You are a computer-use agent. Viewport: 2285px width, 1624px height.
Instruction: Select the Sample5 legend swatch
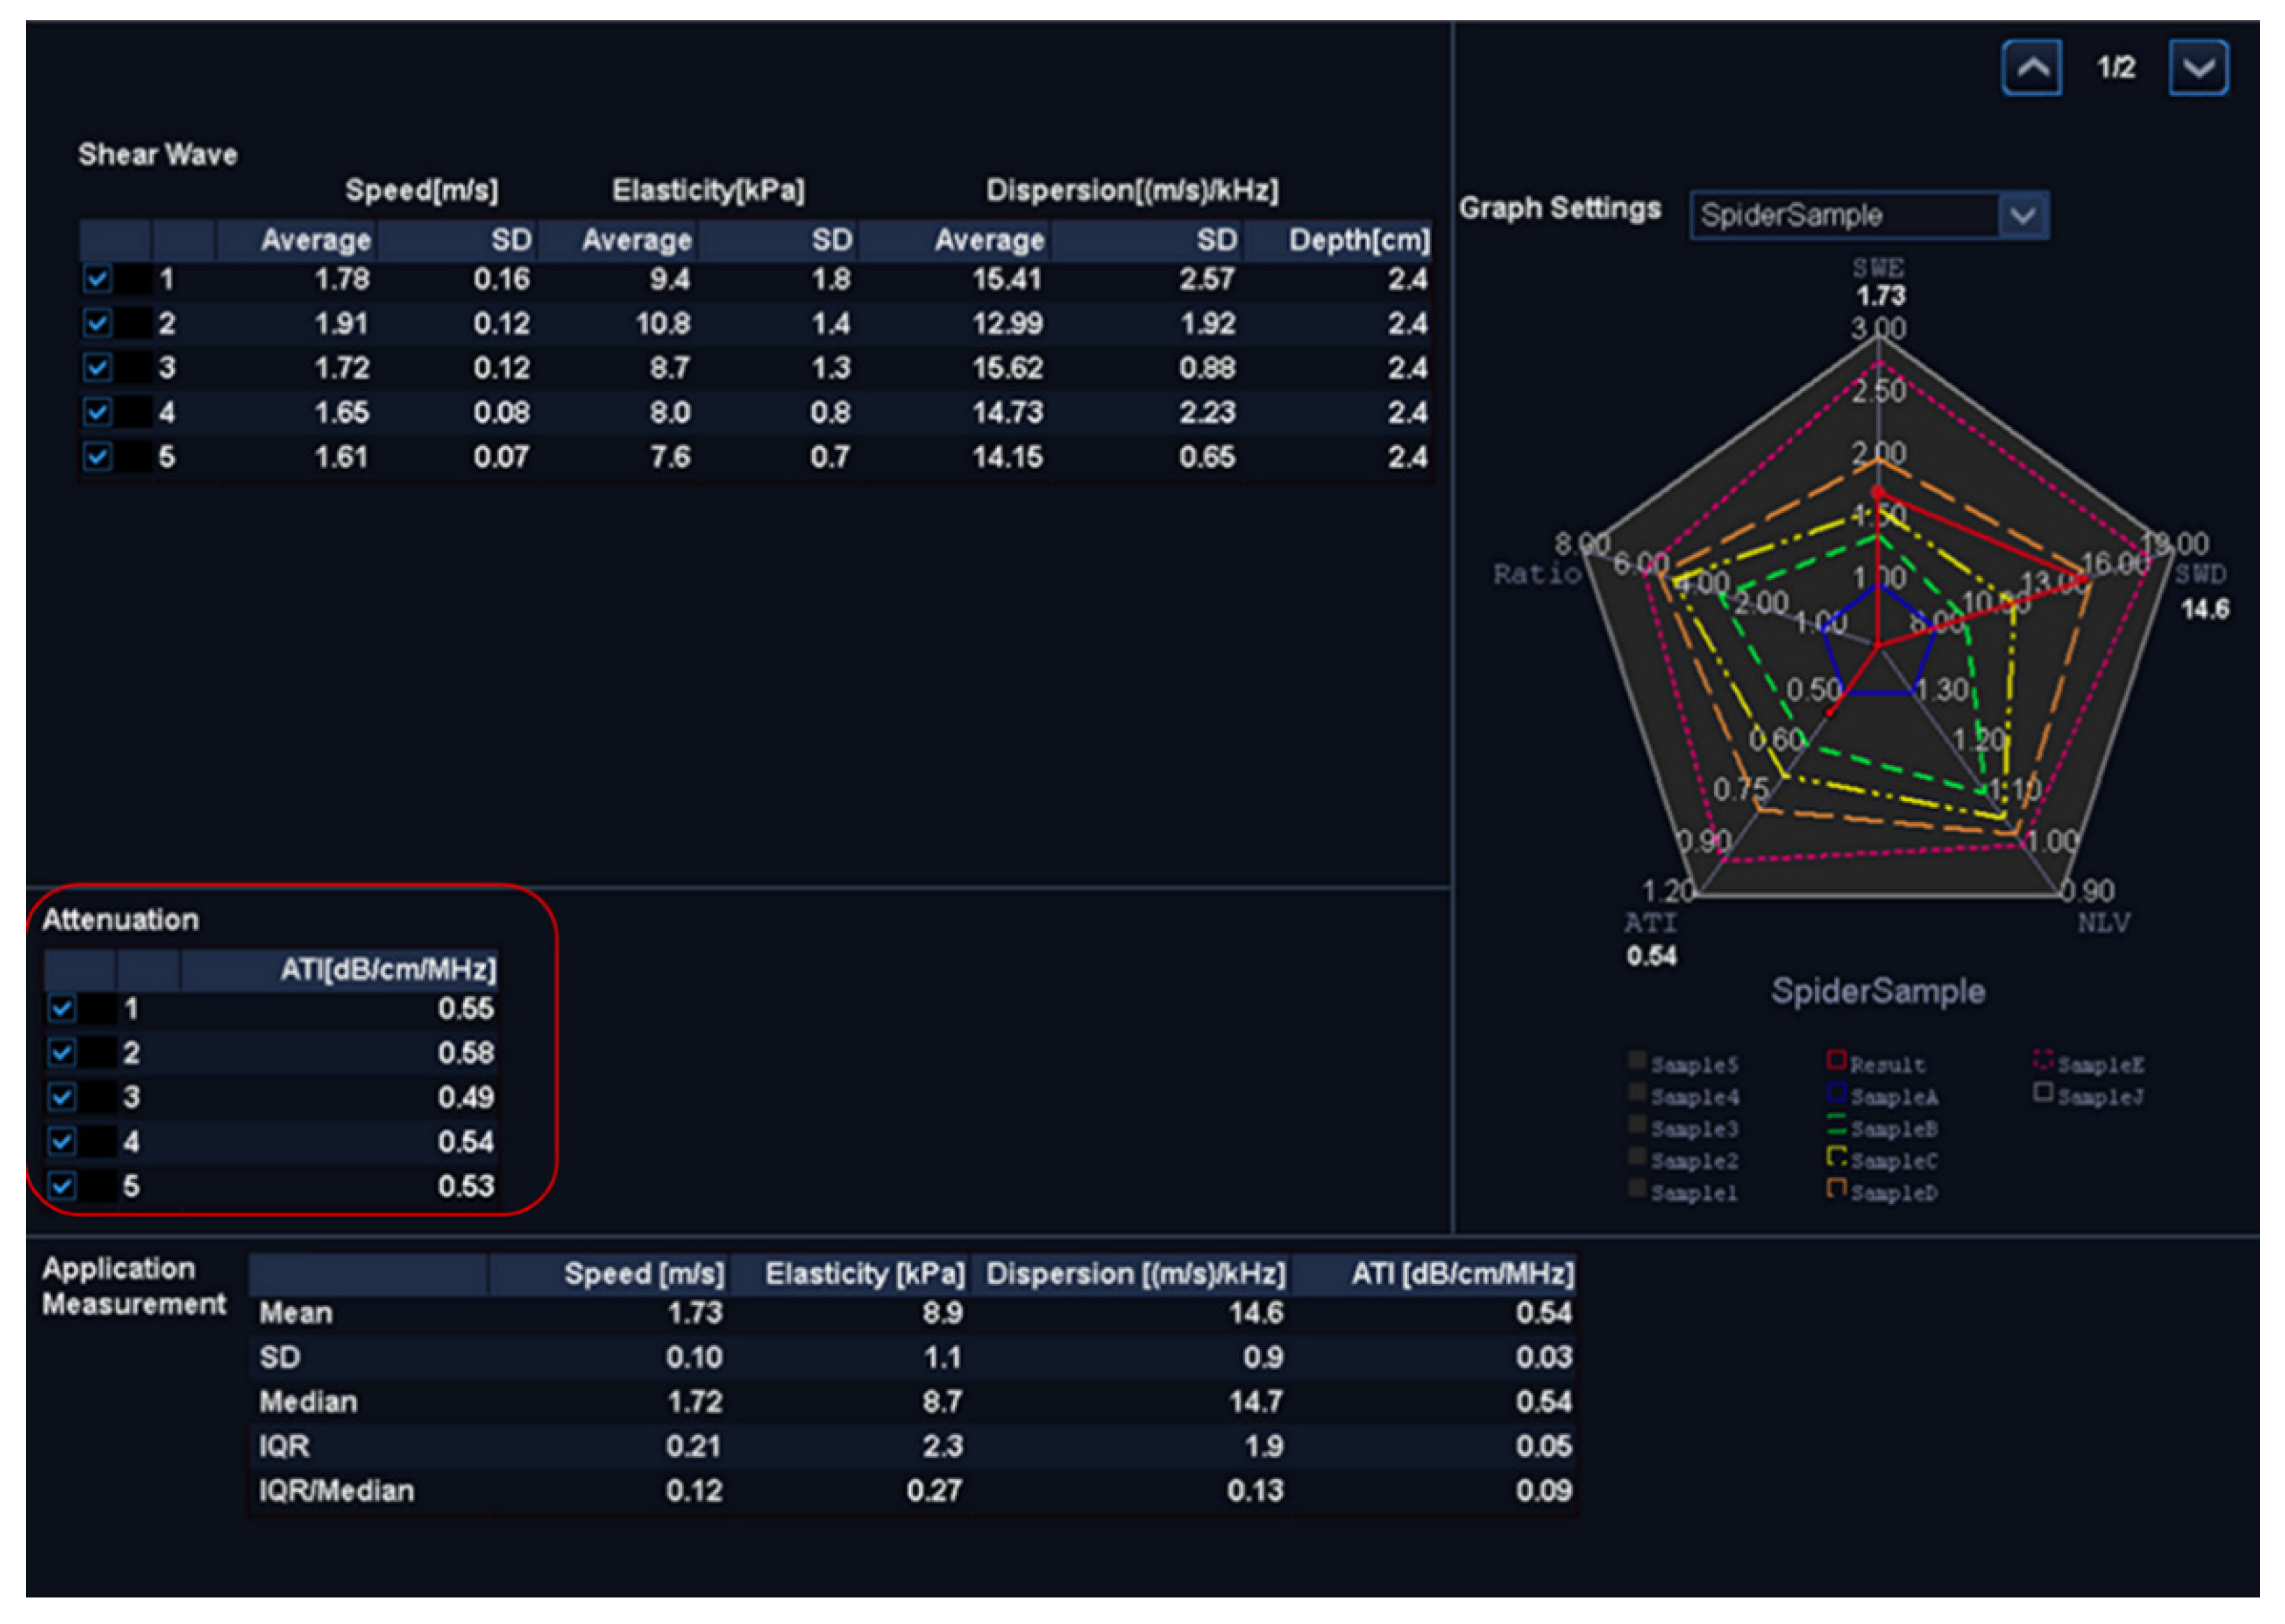click(x=1636, y=1061)
